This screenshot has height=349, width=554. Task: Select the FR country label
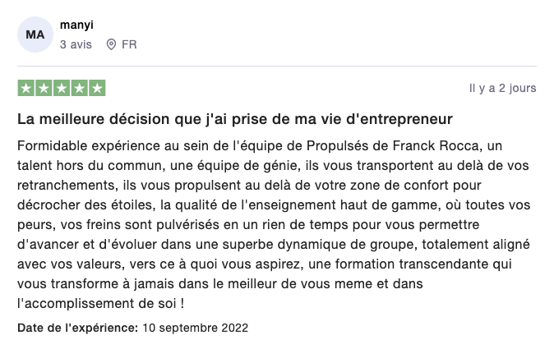[x=129, y=44]
